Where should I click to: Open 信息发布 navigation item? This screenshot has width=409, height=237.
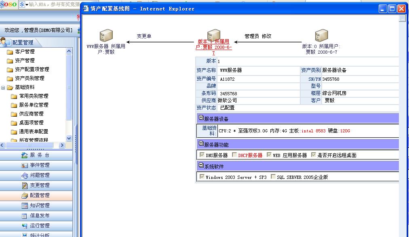pos(36,216)
